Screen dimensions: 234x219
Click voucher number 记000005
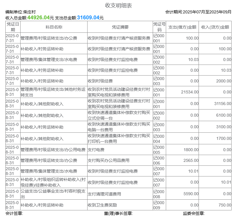[x=159, y=150]
